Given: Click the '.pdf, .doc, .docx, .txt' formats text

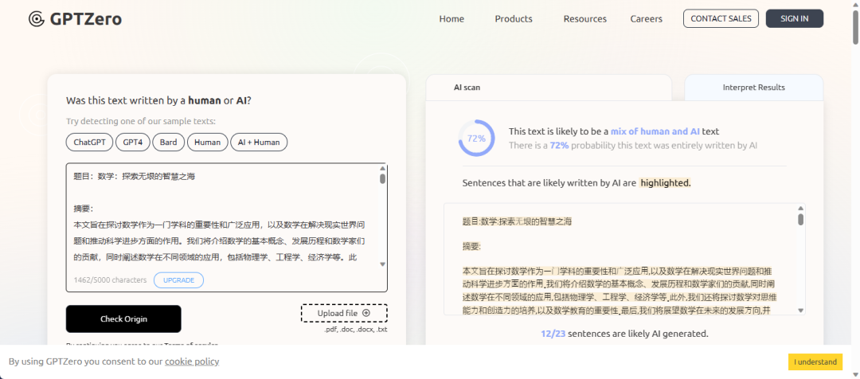Looking at the screenshot, I should pyautogui.click(x=355, y=330).
